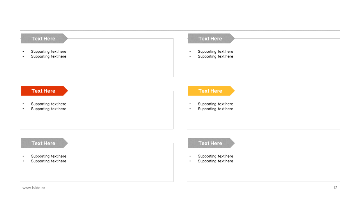Click the pointed tip of the red banner
The image size is (360, 203).
[x=66, y=91]
